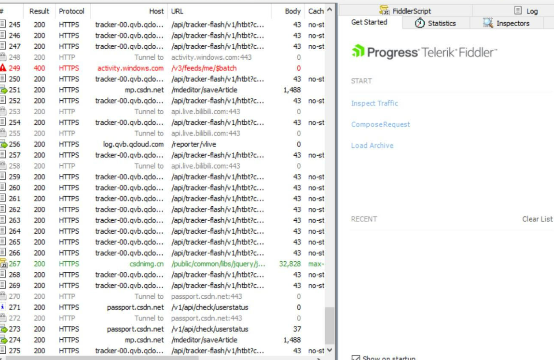The image size is (554, 360).
Task: Open the FiddlerScript tab
Action: click(x=405, y=11)
